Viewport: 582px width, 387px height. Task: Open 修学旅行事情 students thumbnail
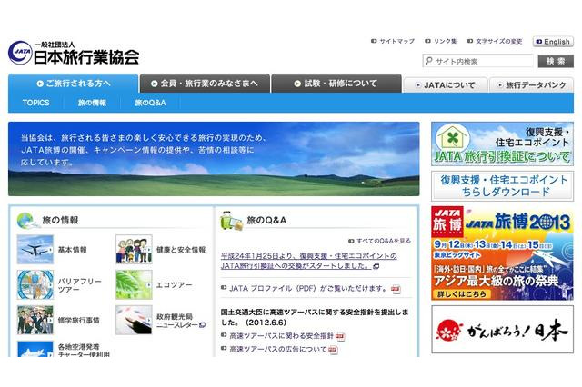point(35,320)
